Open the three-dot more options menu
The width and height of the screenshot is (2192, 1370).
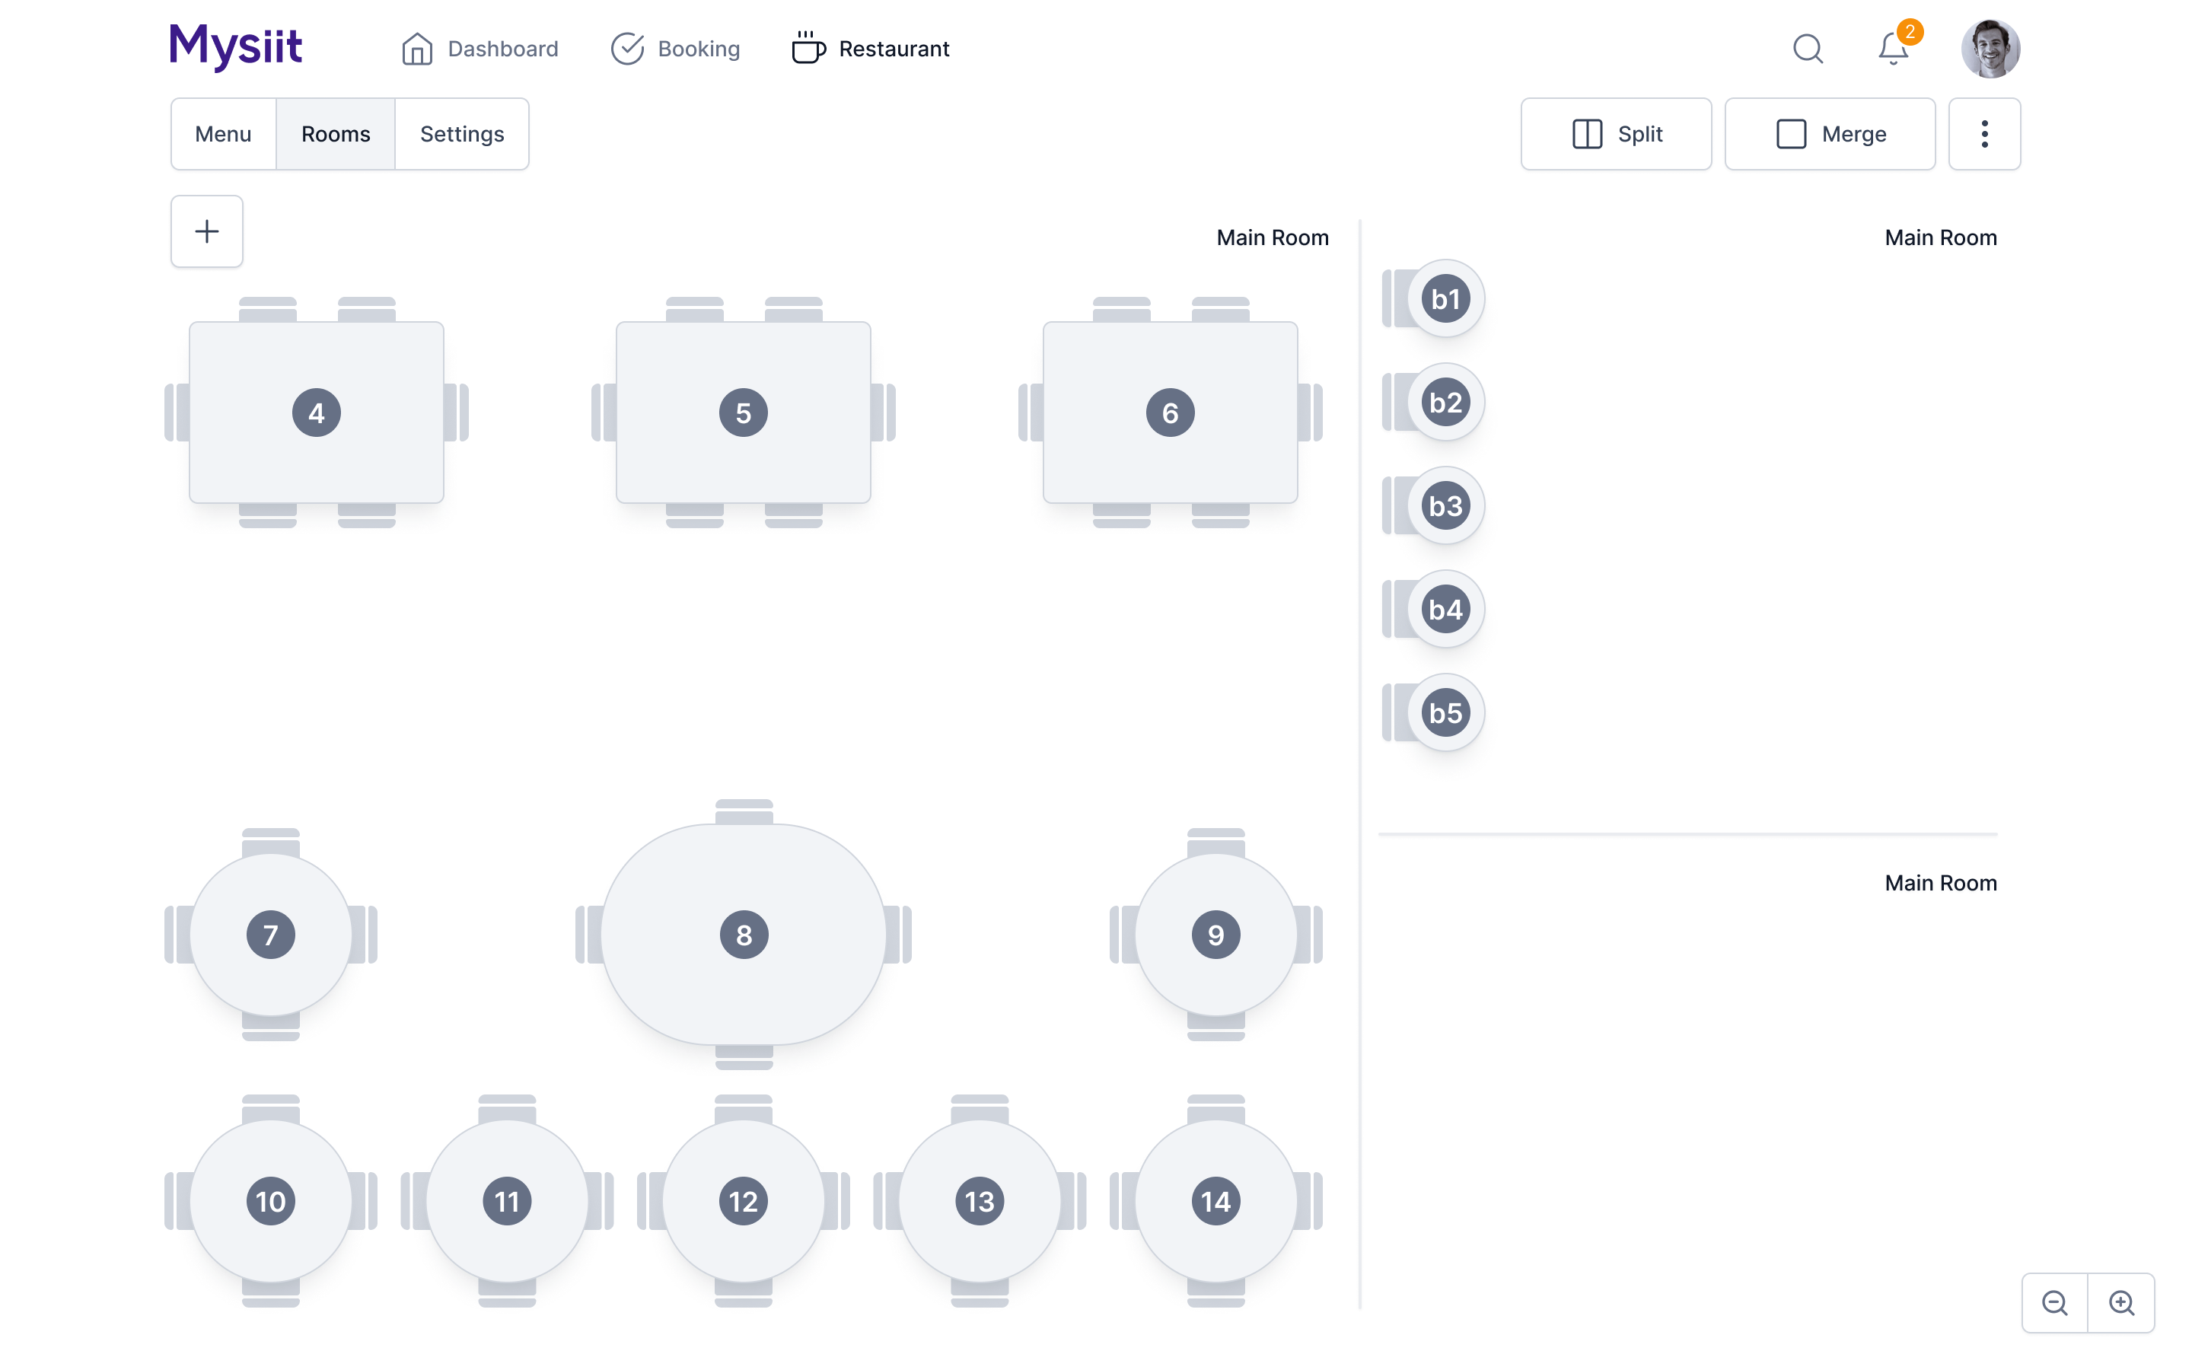tap(1983, 134)
